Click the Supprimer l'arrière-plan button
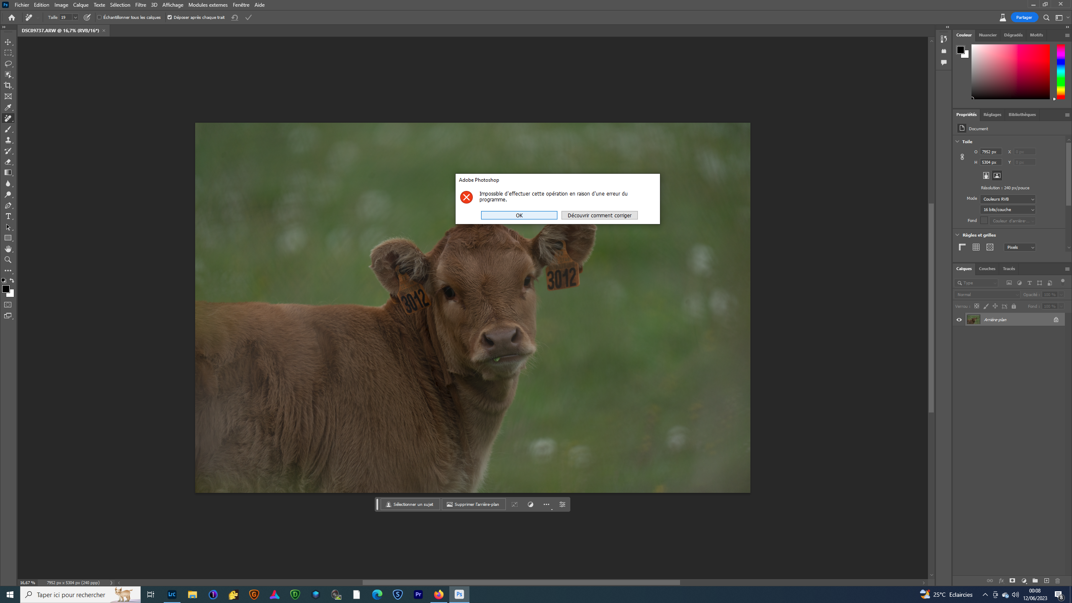This screenshot has width=1072, height=603. point(473,504)
